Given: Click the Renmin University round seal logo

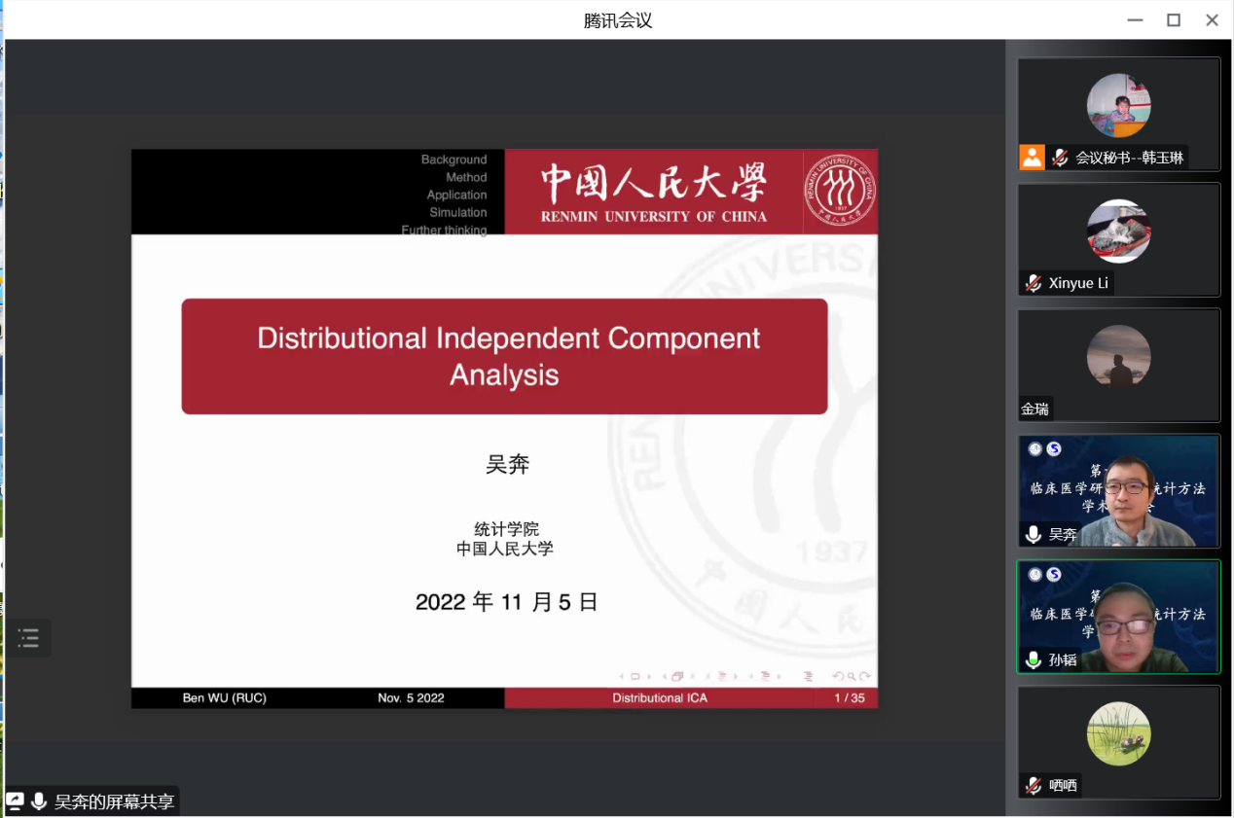Looking at the screenshot, I should [839, 192].
